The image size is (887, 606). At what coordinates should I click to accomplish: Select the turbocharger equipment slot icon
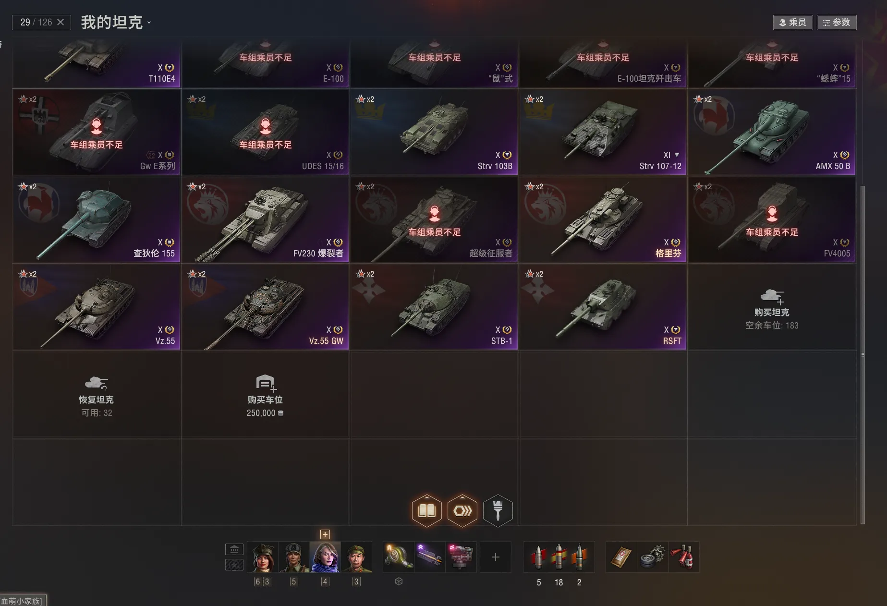click(x=399, y=557)
